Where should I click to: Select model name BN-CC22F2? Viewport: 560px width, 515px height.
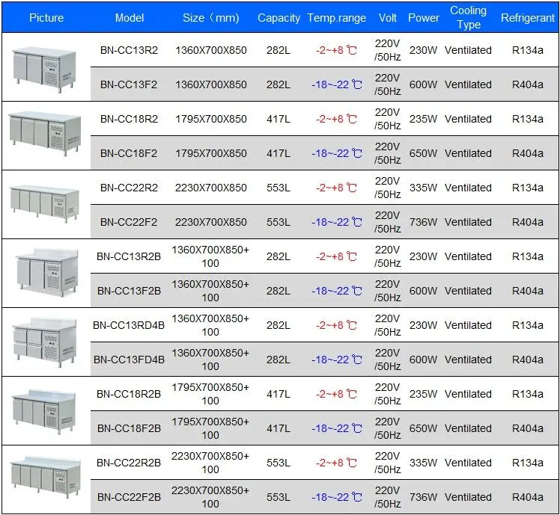[129, 222]
